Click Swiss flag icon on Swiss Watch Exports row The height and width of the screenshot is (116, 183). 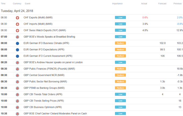click(17, 31)
